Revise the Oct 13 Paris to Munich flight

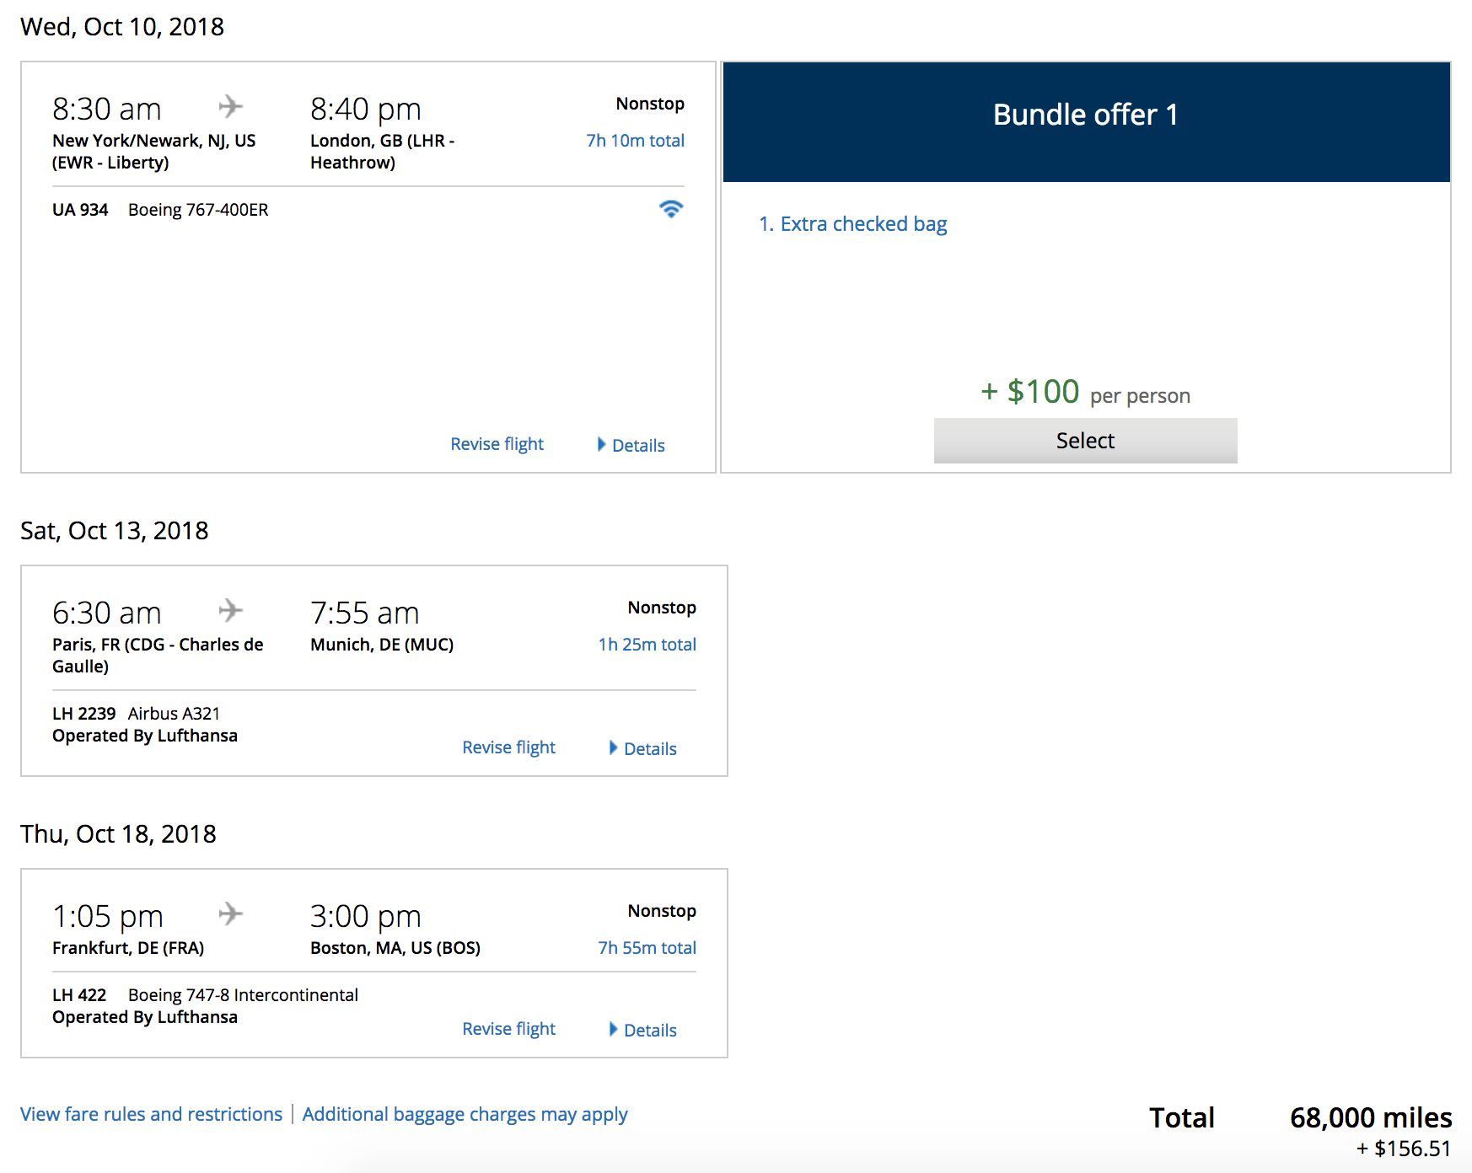pyautogui.click(x=508, y=747)
